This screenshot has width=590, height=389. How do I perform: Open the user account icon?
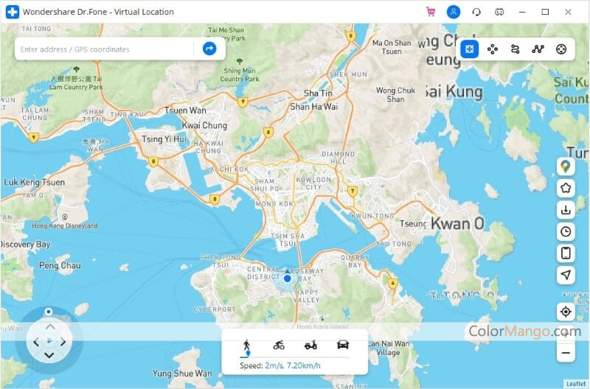pos(454,12)
